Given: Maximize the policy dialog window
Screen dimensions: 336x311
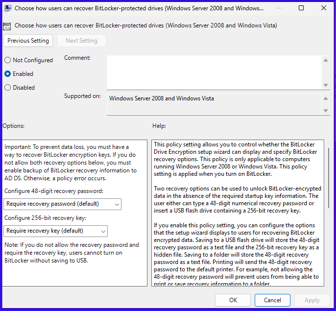Looking at the screenshot, I should (x=301, y=8).
